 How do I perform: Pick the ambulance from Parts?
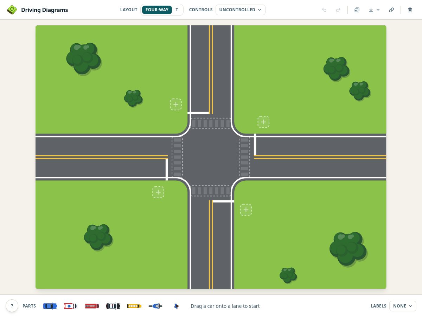point(71,306)
